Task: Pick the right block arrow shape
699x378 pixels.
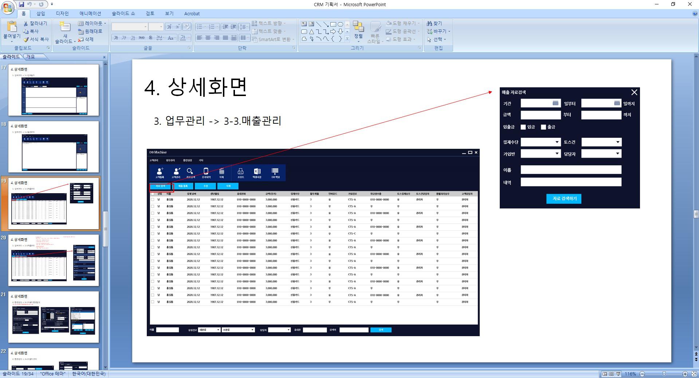Action: pyautogui.click(x=333, y=32)
